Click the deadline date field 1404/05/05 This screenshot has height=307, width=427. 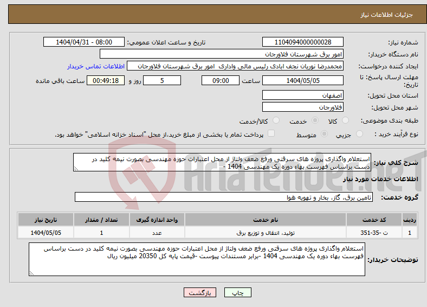click(x=303, y=81)
